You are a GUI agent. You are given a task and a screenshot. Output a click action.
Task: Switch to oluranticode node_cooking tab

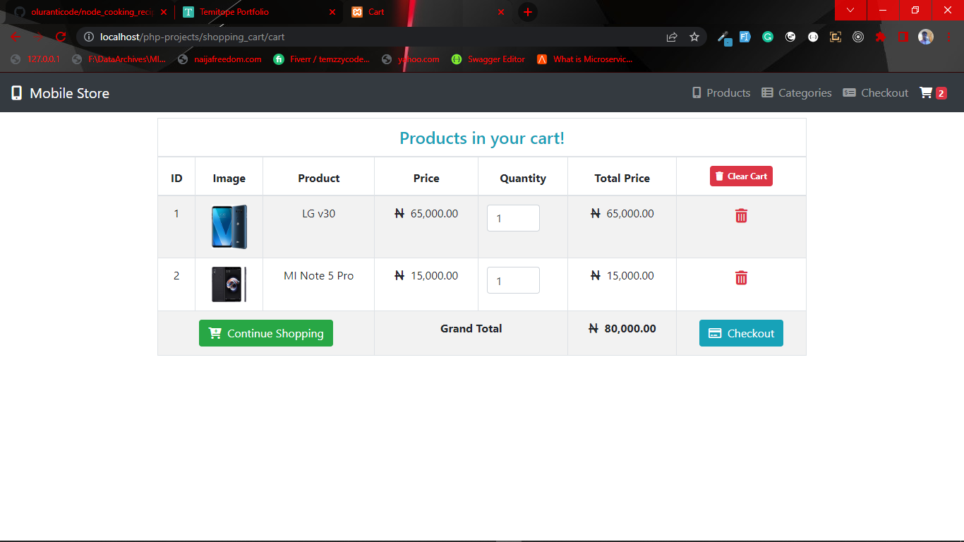(88, 12)
